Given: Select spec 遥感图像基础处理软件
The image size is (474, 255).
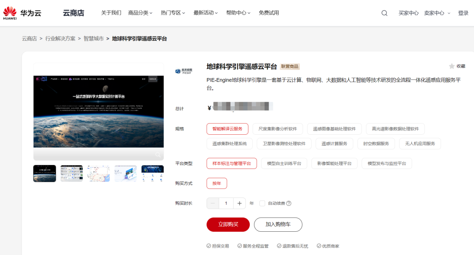Looking at the screenshot, I should coord(334,129).
